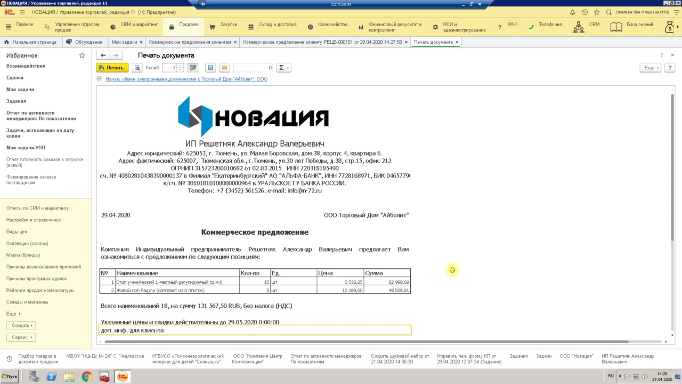Image resolution: width=682 pixels, height=384 pixels.
Task: Open favorites star in top bar
Action: (596, 12)
